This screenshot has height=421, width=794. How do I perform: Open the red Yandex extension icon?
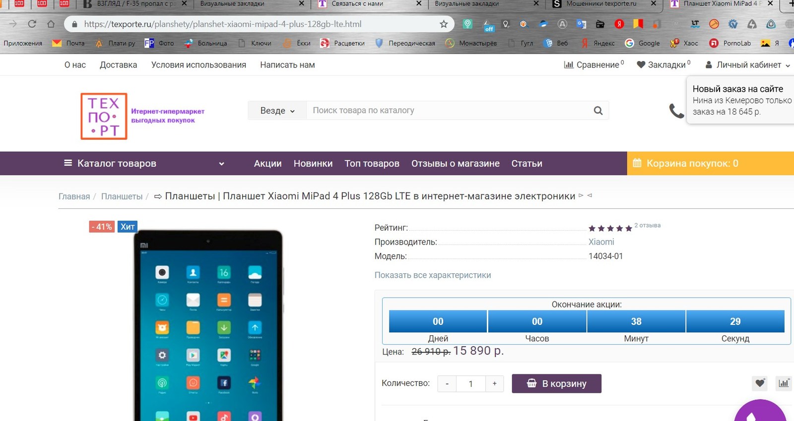point(619,24)
